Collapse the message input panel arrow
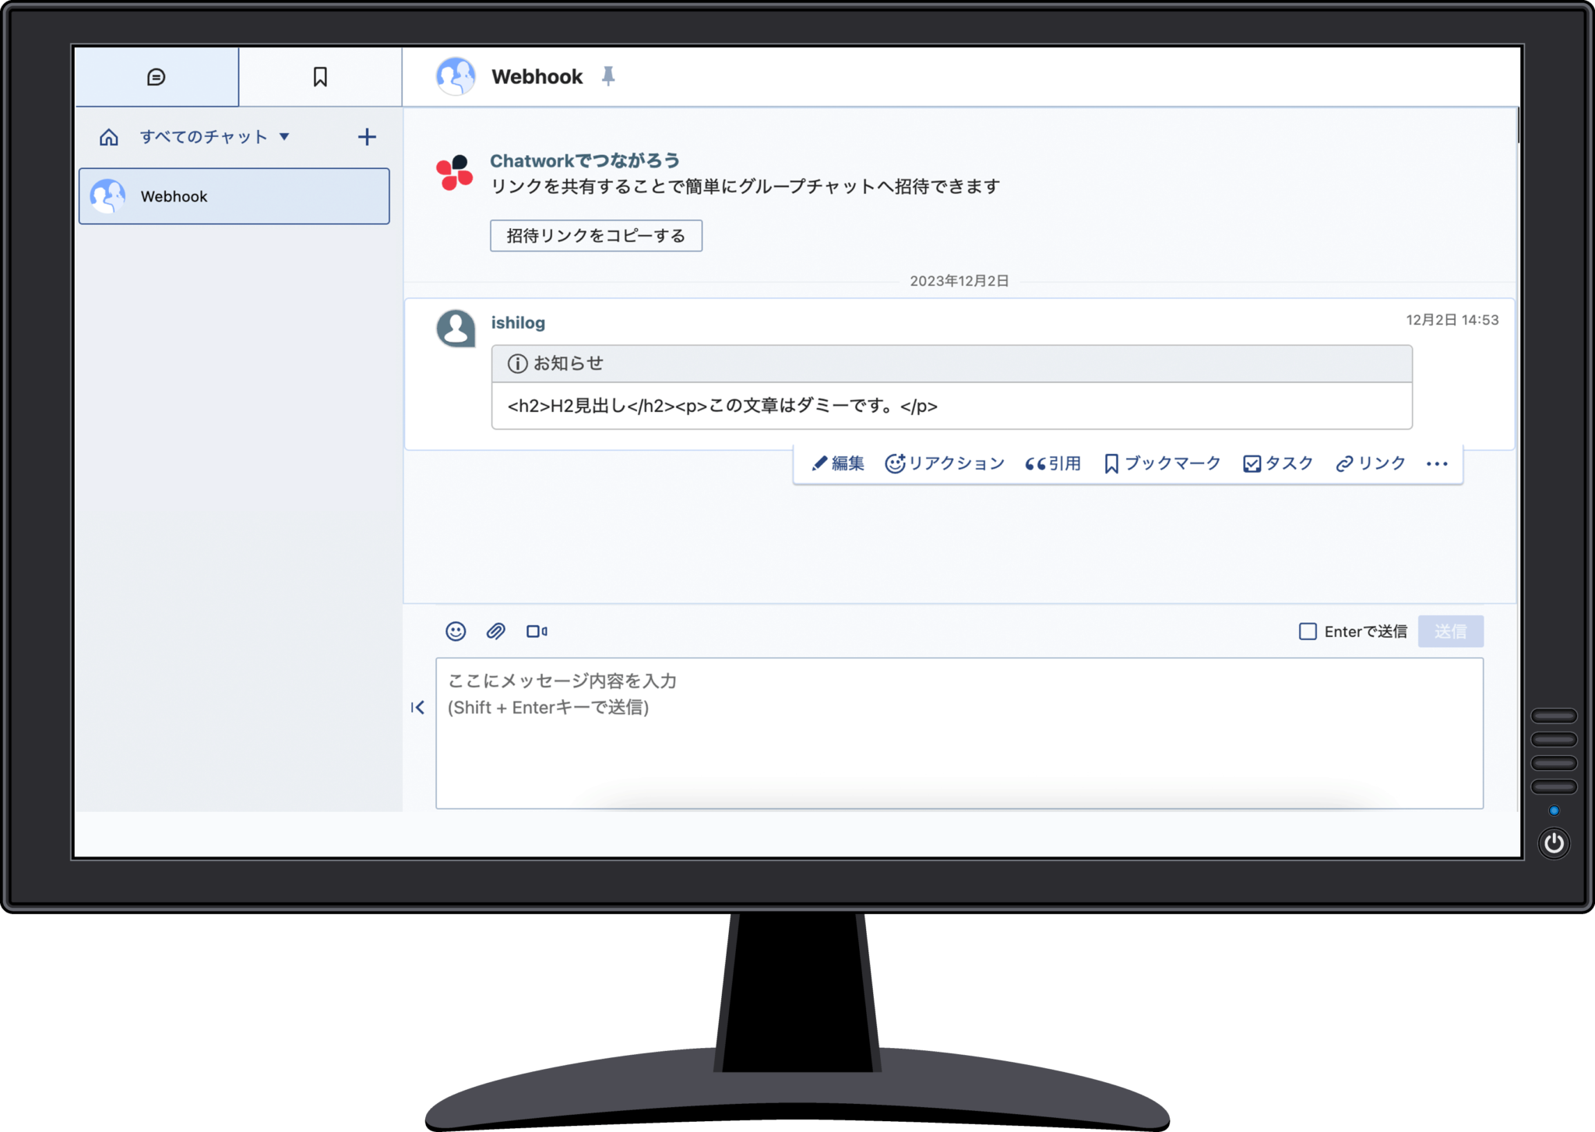 click(x=419, y=707)
